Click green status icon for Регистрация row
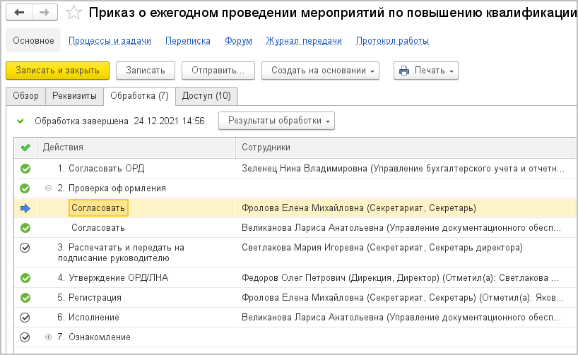 [x=25, y=298]
